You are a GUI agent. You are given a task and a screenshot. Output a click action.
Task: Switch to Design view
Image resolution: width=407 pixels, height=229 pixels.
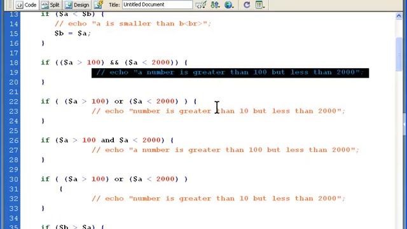pos(77,4)
